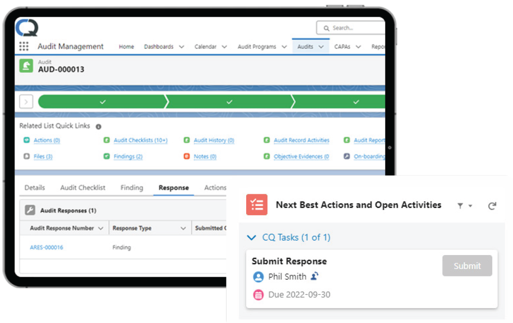This screenshot has height=323, width=513.
Task: Collapse the CQ Tasks section
Action: point(251,237)
